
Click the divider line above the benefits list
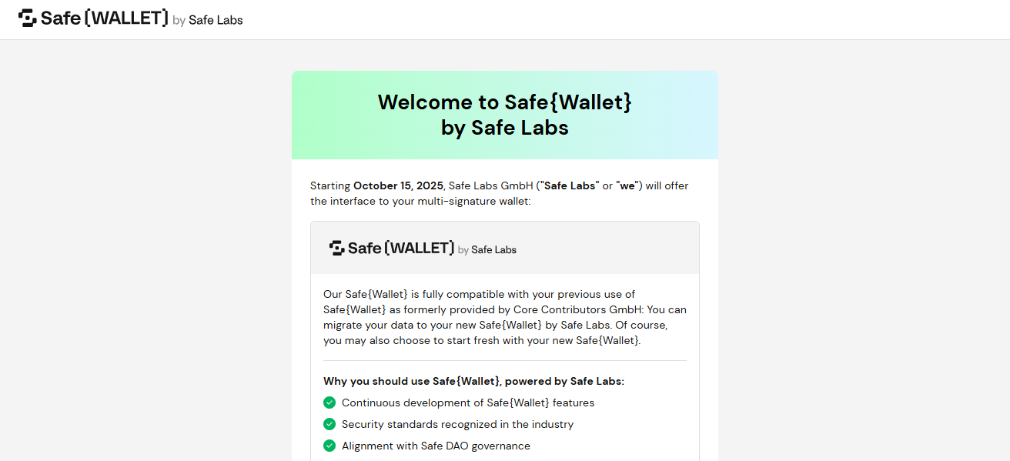click(x=505, y=361)
